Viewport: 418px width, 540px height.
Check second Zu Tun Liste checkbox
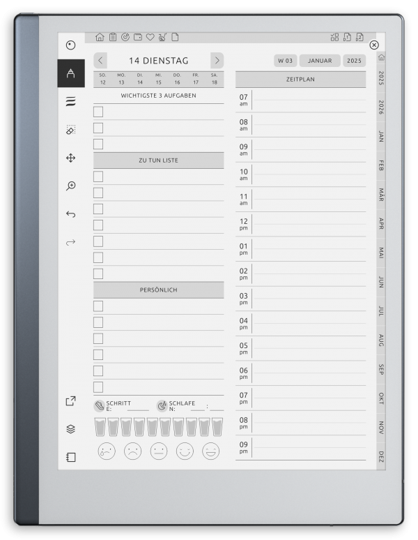pyautogui.click(x=98, y=193)
